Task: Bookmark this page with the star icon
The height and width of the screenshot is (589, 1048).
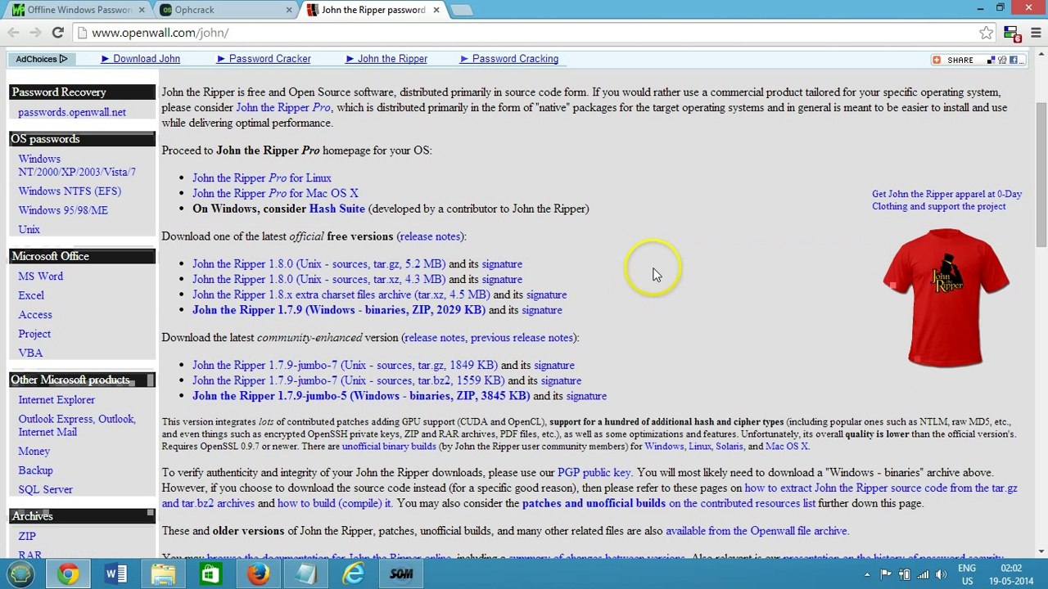Action: (x=987, y=33)
